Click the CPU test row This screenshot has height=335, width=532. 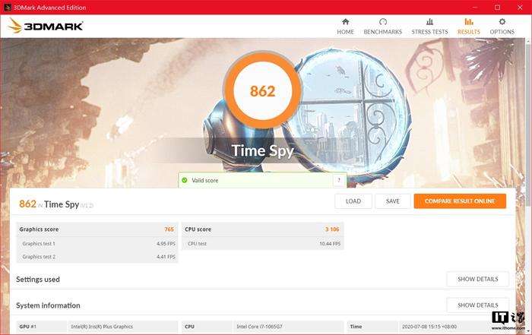coord(263,243)
